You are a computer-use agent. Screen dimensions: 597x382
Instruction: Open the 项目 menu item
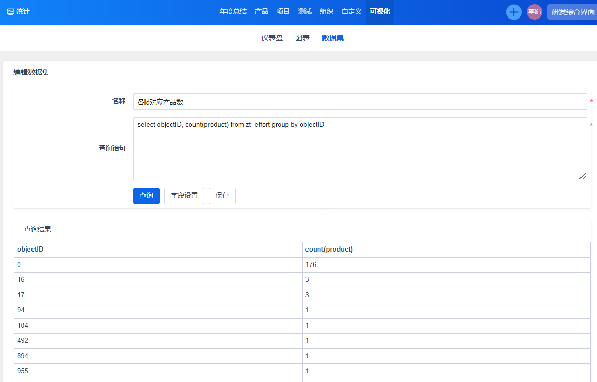pyautogui.click(x=283, y=12)
